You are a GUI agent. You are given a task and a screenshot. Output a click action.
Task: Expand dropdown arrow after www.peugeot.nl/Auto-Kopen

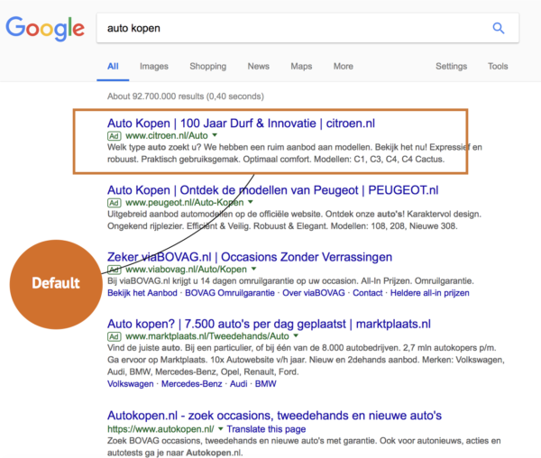(251, 202)
